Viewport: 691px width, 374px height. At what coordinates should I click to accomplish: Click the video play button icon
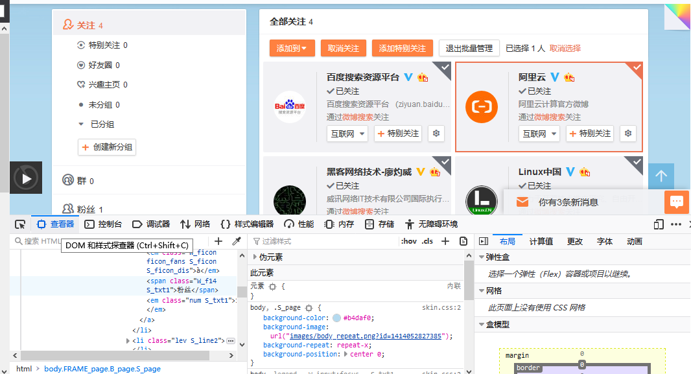click(x=26, y=178)
